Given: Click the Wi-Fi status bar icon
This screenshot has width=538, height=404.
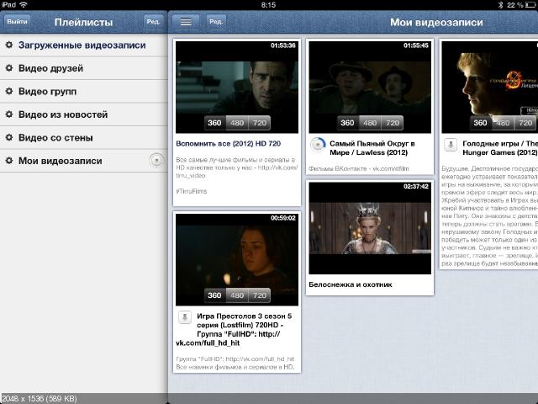Looking at the screenshot, I should tap(24, 5).
